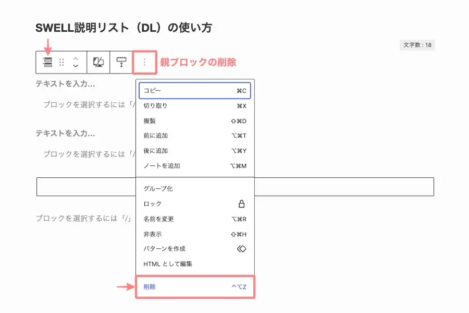Click the 文字数 : 18 counter badge

click(x=417, y=45)
